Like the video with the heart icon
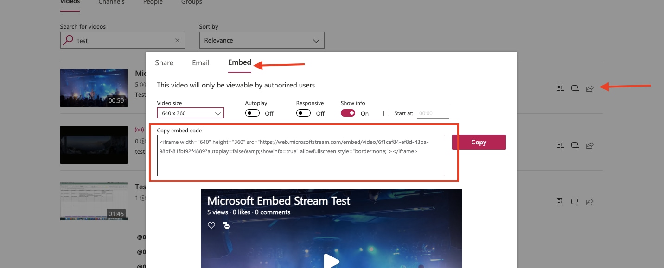This screenshot has width=664, height=268. (x=211, y=225)
